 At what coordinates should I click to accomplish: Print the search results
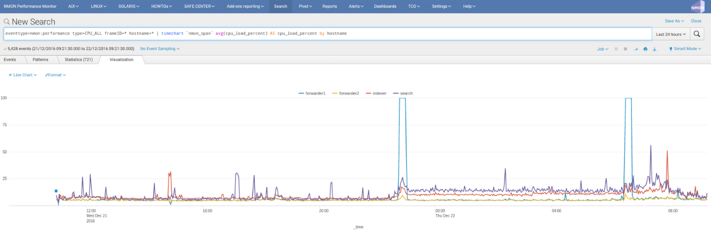click(x=645, y=49)
